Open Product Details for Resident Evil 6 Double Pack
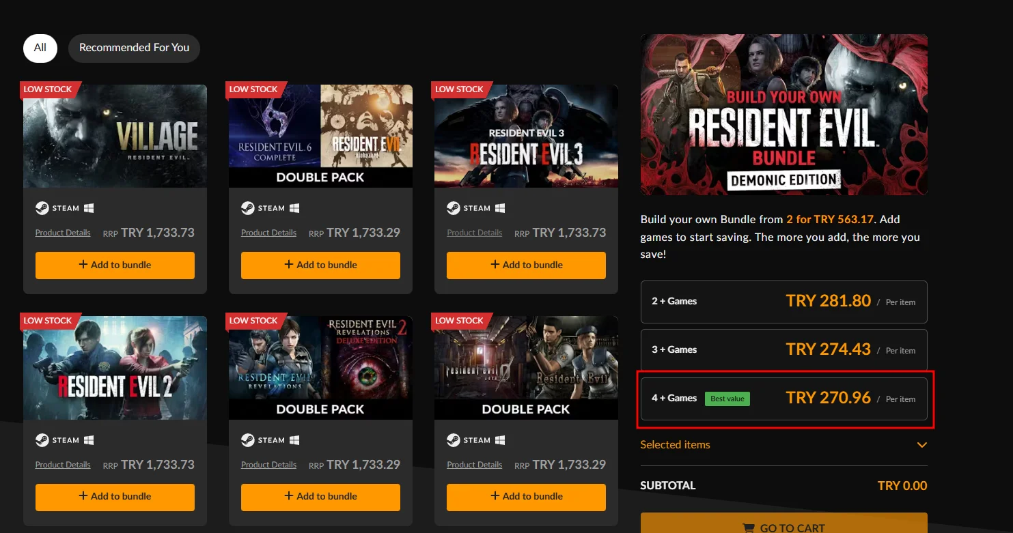The height and width of the screenshot is (533, 1013). [268, 233]
